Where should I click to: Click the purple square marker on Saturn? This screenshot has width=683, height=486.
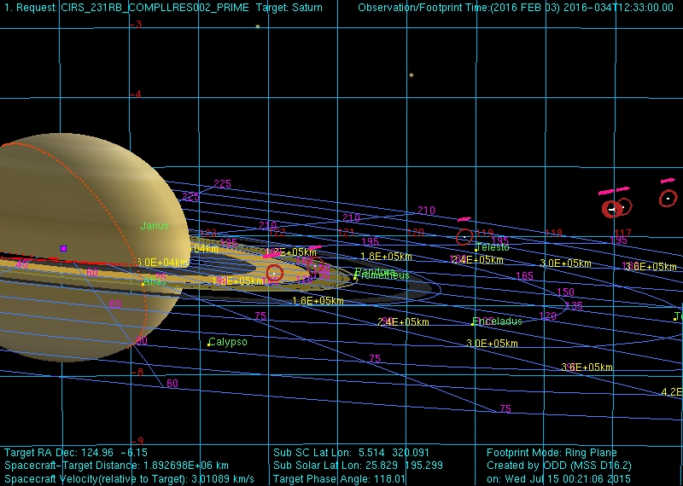tap(63, 249)
